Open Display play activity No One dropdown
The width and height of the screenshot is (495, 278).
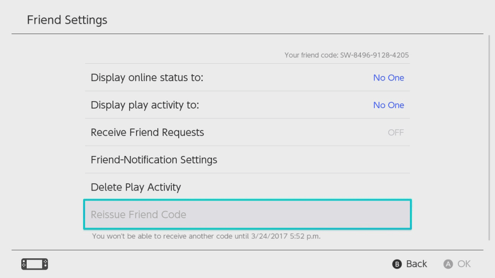point(388,105)
